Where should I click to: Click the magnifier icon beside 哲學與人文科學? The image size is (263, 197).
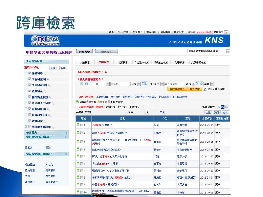pos(53,103)
